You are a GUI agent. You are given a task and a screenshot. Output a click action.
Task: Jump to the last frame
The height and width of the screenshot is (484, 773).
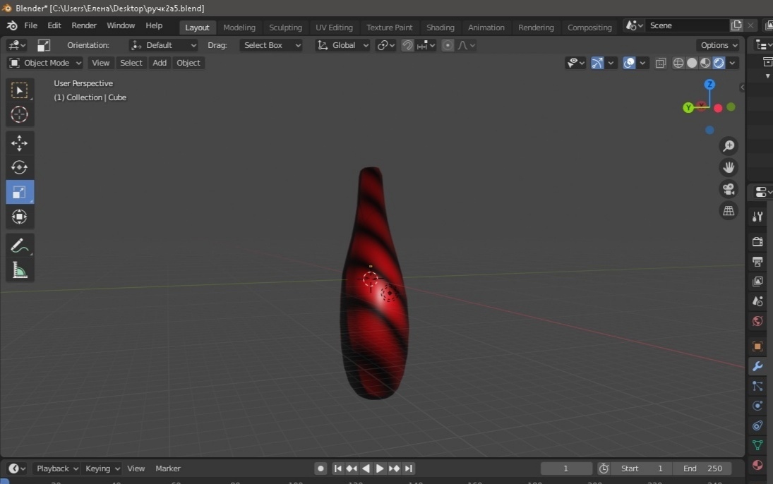pos(409,468)
